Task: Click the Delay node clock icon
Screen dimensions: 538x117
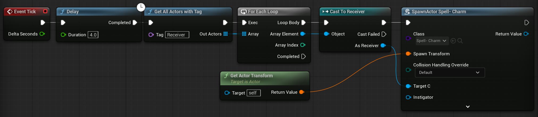Action: point(141,7)
